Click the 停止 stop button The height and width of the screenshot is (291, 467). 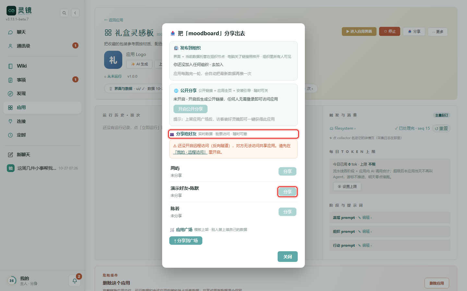click(390, 31)
